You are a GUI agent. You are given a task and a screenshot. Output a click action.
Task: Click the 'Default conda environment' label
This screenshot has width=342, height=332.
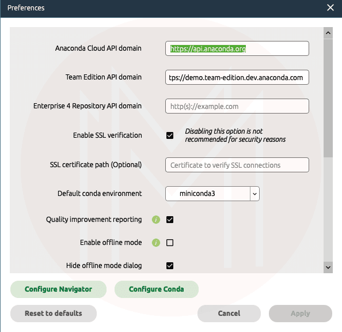coord(100,194)
